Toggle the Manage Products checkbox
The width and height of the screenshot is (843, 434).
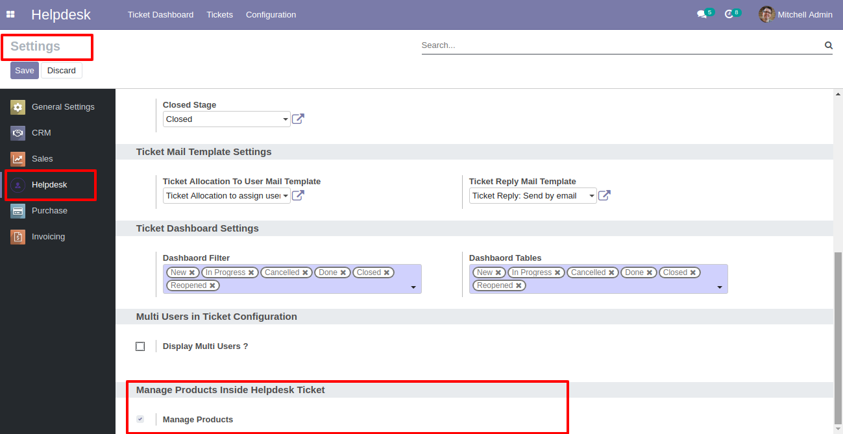pyautogui.click(x=140, y=419)
